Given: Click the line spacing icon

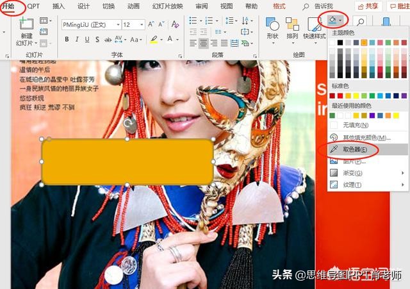Looking at the screenshot, I should coord(229,21).
